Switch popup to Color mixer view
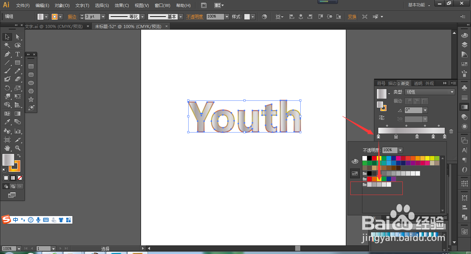The image size is (471, 254). (355, 161)
